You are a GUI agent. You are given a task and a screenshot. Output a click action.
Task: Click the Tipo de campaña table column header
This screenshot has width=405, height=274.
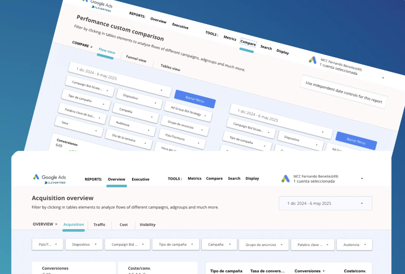(x=226, y=271)
